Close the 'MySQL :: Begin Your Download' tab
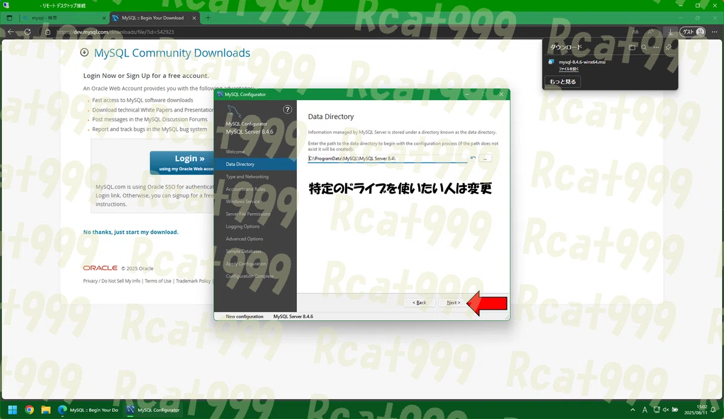Viewport: 724px width, 419px height. pyautogui.click(x=194, y=18)
